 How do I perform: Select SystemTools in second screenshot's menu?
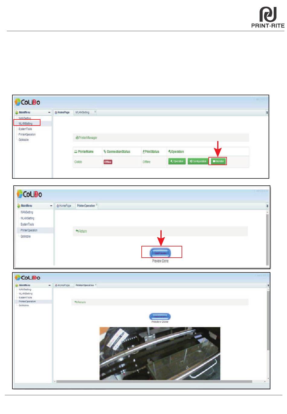click(27, 224)
